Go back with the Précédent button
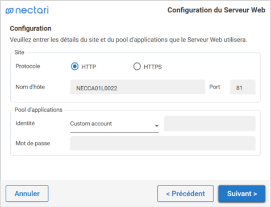 click(185, 193)
